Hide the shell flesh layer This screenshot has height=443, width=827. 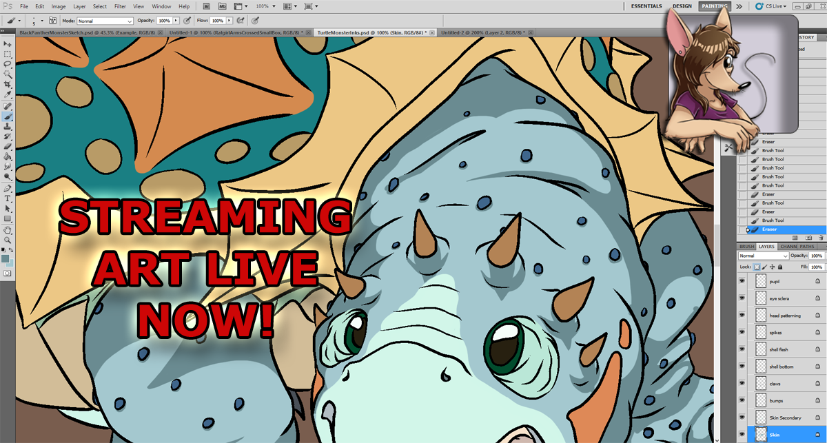(742, 349)
